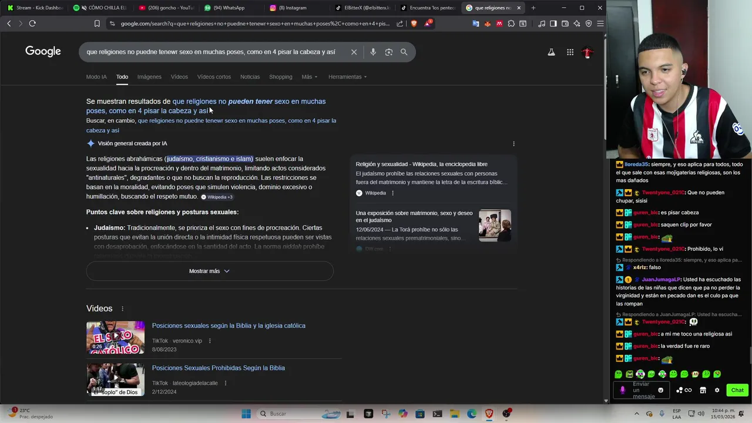Image resolution: width=752 pixels, height=423 pixels.
Task: Open the Google Translate extension
Action: [x=476, y=23]
